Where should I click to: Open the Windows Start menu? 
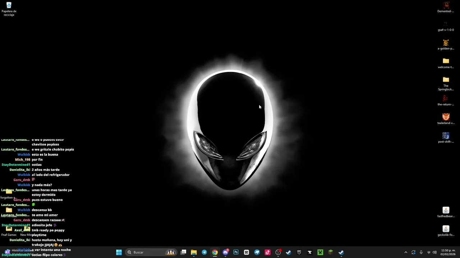(x=119, y=252)
